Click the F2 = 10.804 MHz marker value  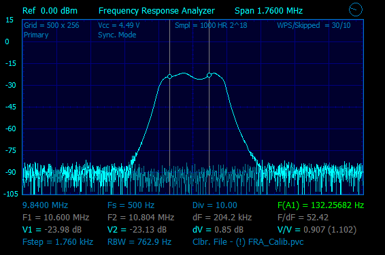(141, 218)
